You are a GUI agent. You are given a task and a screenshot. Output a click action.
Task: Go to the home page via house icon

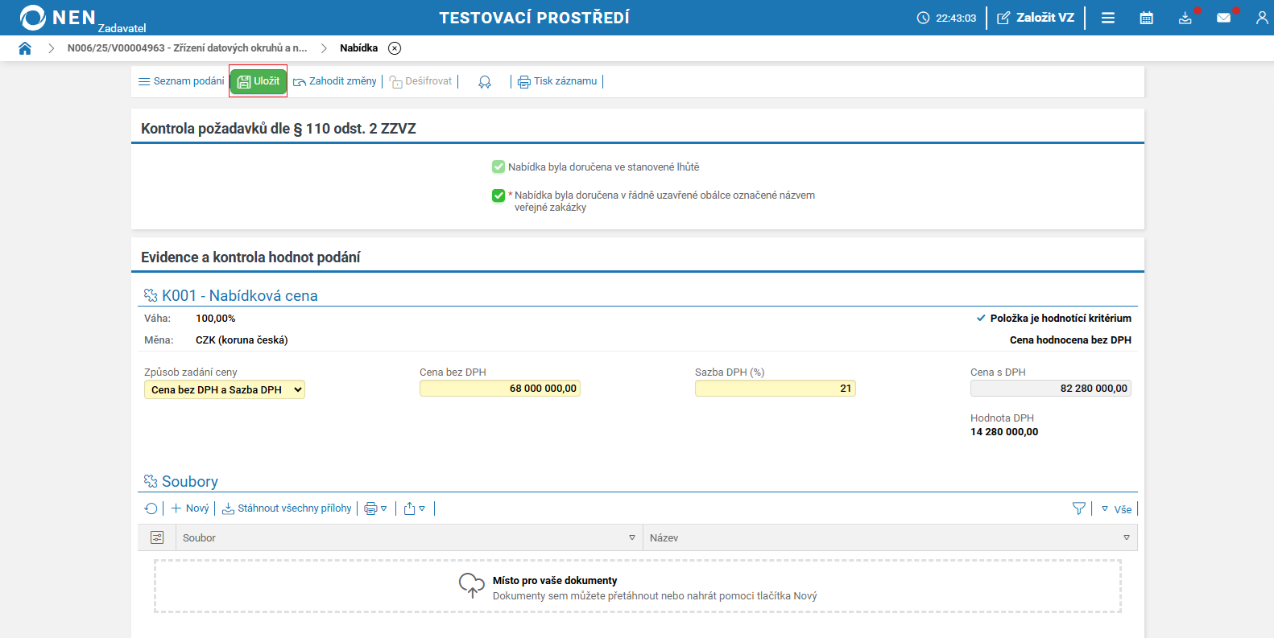tap(25, 48)
